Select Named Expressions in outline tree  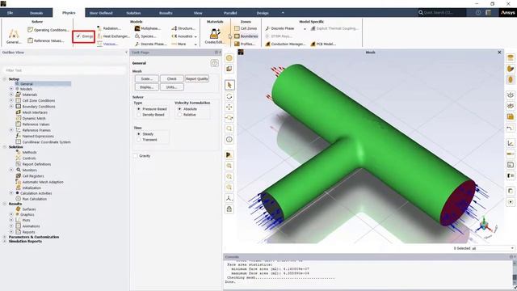tap(38, 136)
